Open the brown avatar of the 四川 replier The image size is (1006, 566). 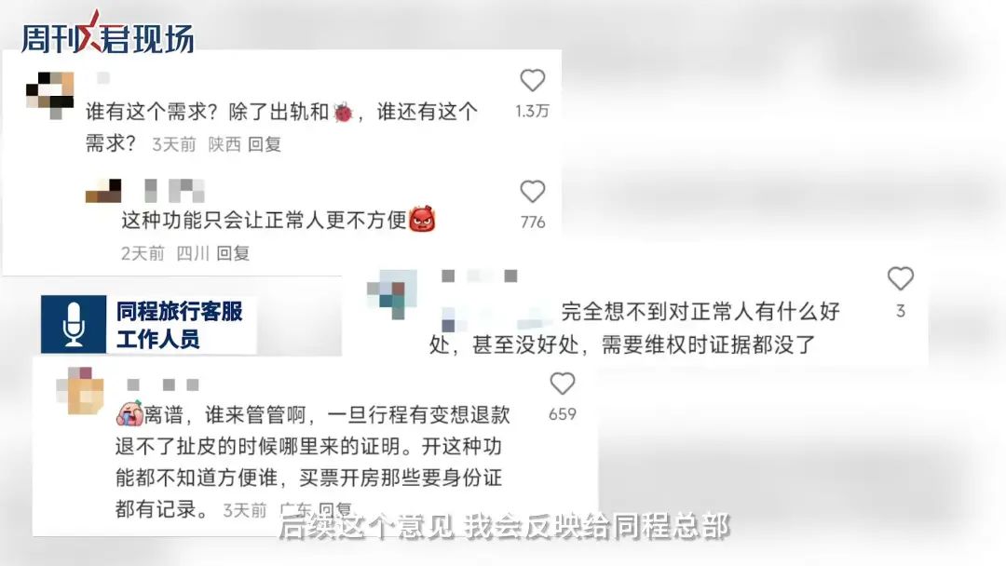103,191
